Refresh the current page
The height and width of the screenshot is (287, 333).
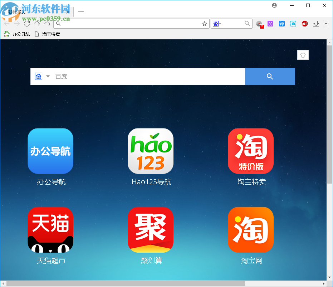(27, 24)
